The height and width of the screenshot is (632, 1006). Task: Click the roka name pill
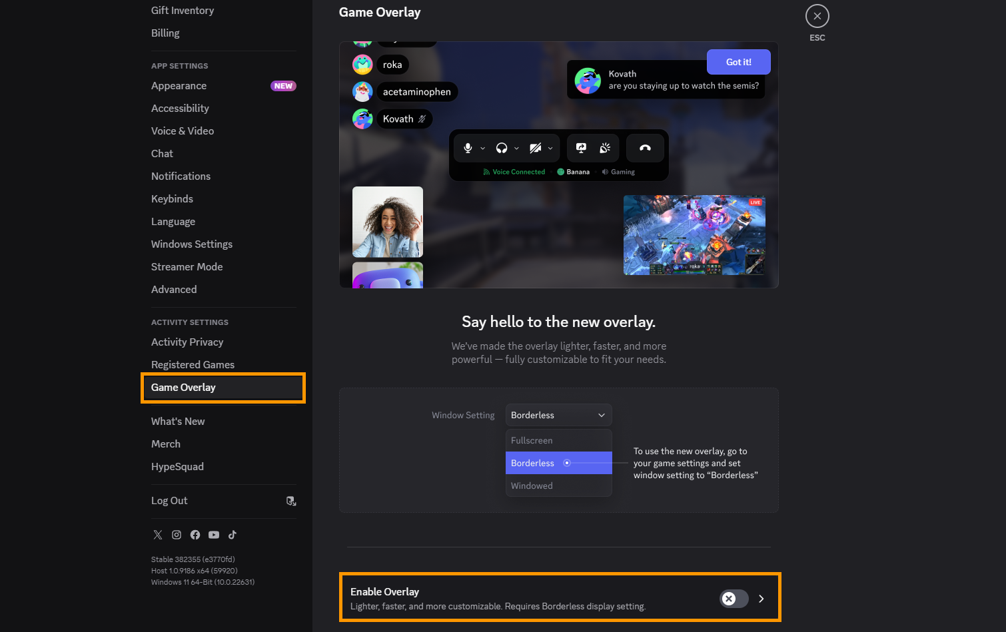(x=392, y=65)
